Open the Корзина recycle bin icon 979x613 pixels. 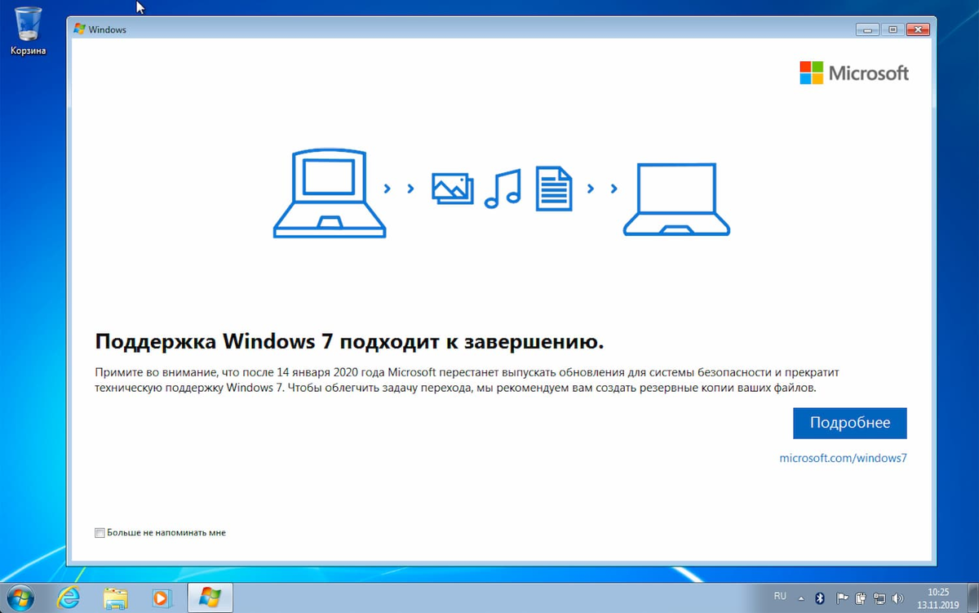coord(29,29)
